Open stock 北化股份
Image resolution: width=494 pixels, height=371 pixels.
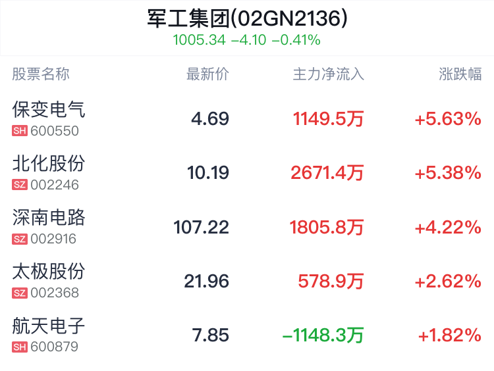pos(49,163)
